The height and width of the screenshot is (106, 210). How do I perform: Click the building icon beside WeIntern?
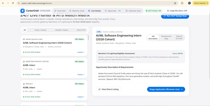tap(24, 84)
